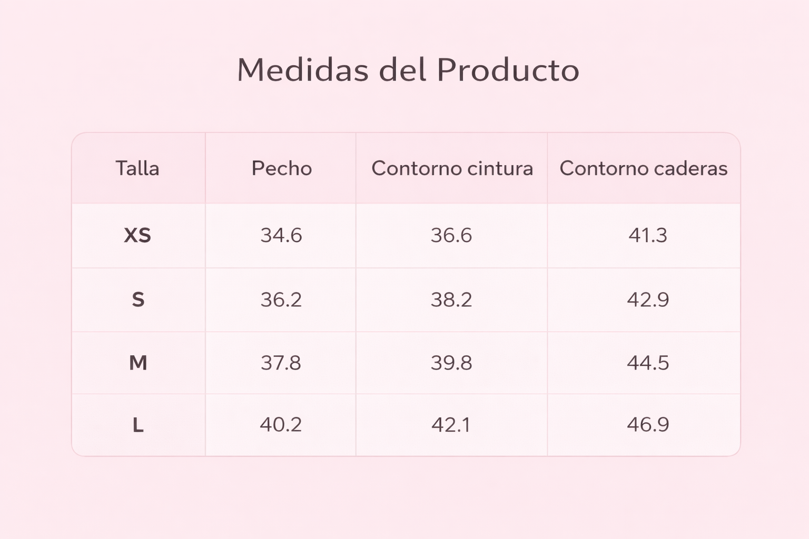Click the M Pecho value 37.8
The width and height of the screenshot is (809, 539).
[281, 363]
